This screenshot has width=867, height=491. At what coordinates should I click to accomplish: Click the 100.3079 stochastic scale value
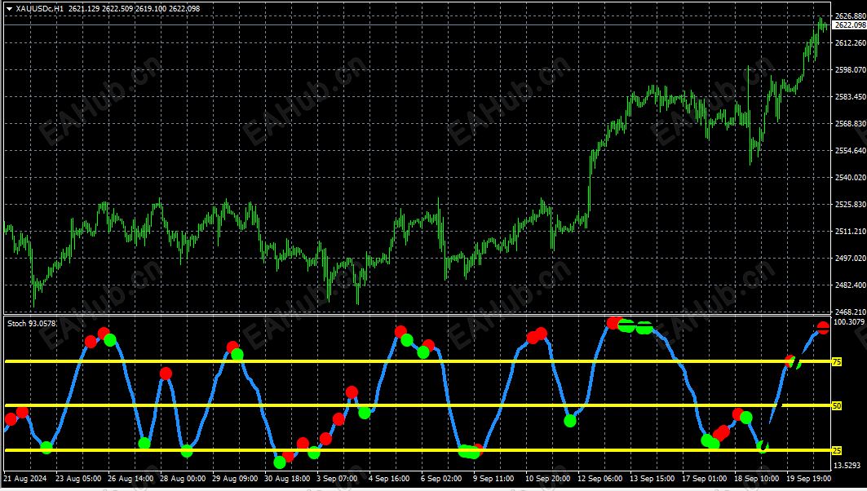pyautogui.click(x=849, y=322)
